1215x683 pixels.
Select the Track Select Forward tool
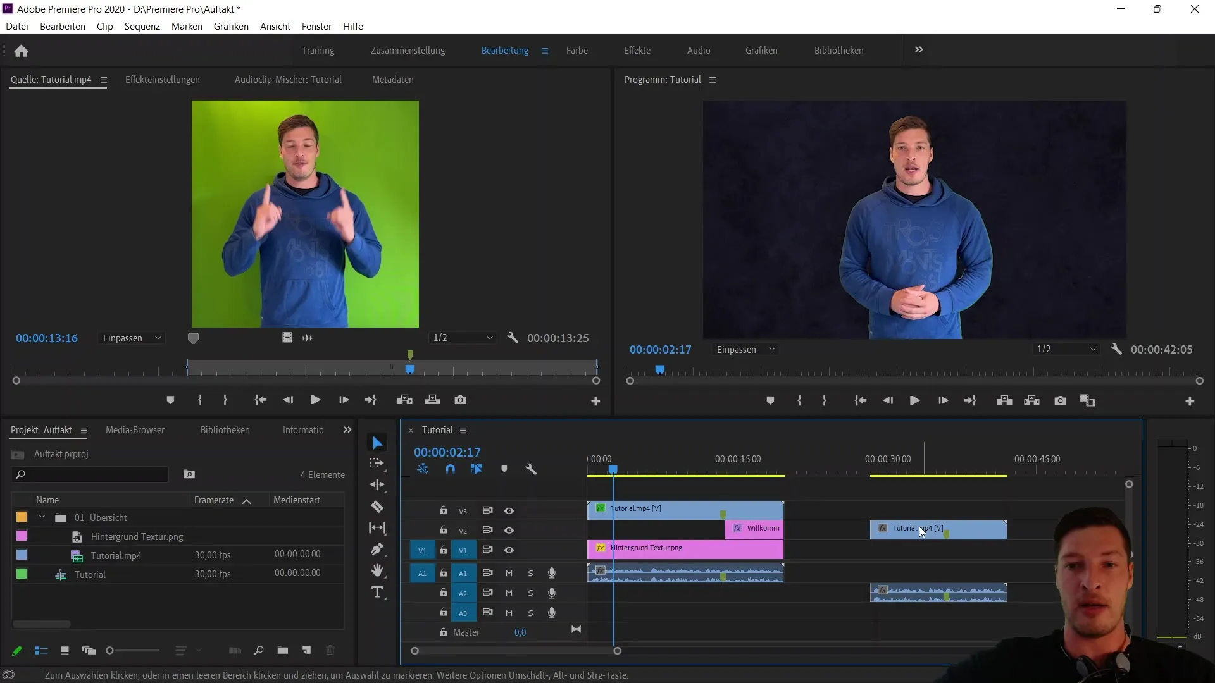coord(377,464)
